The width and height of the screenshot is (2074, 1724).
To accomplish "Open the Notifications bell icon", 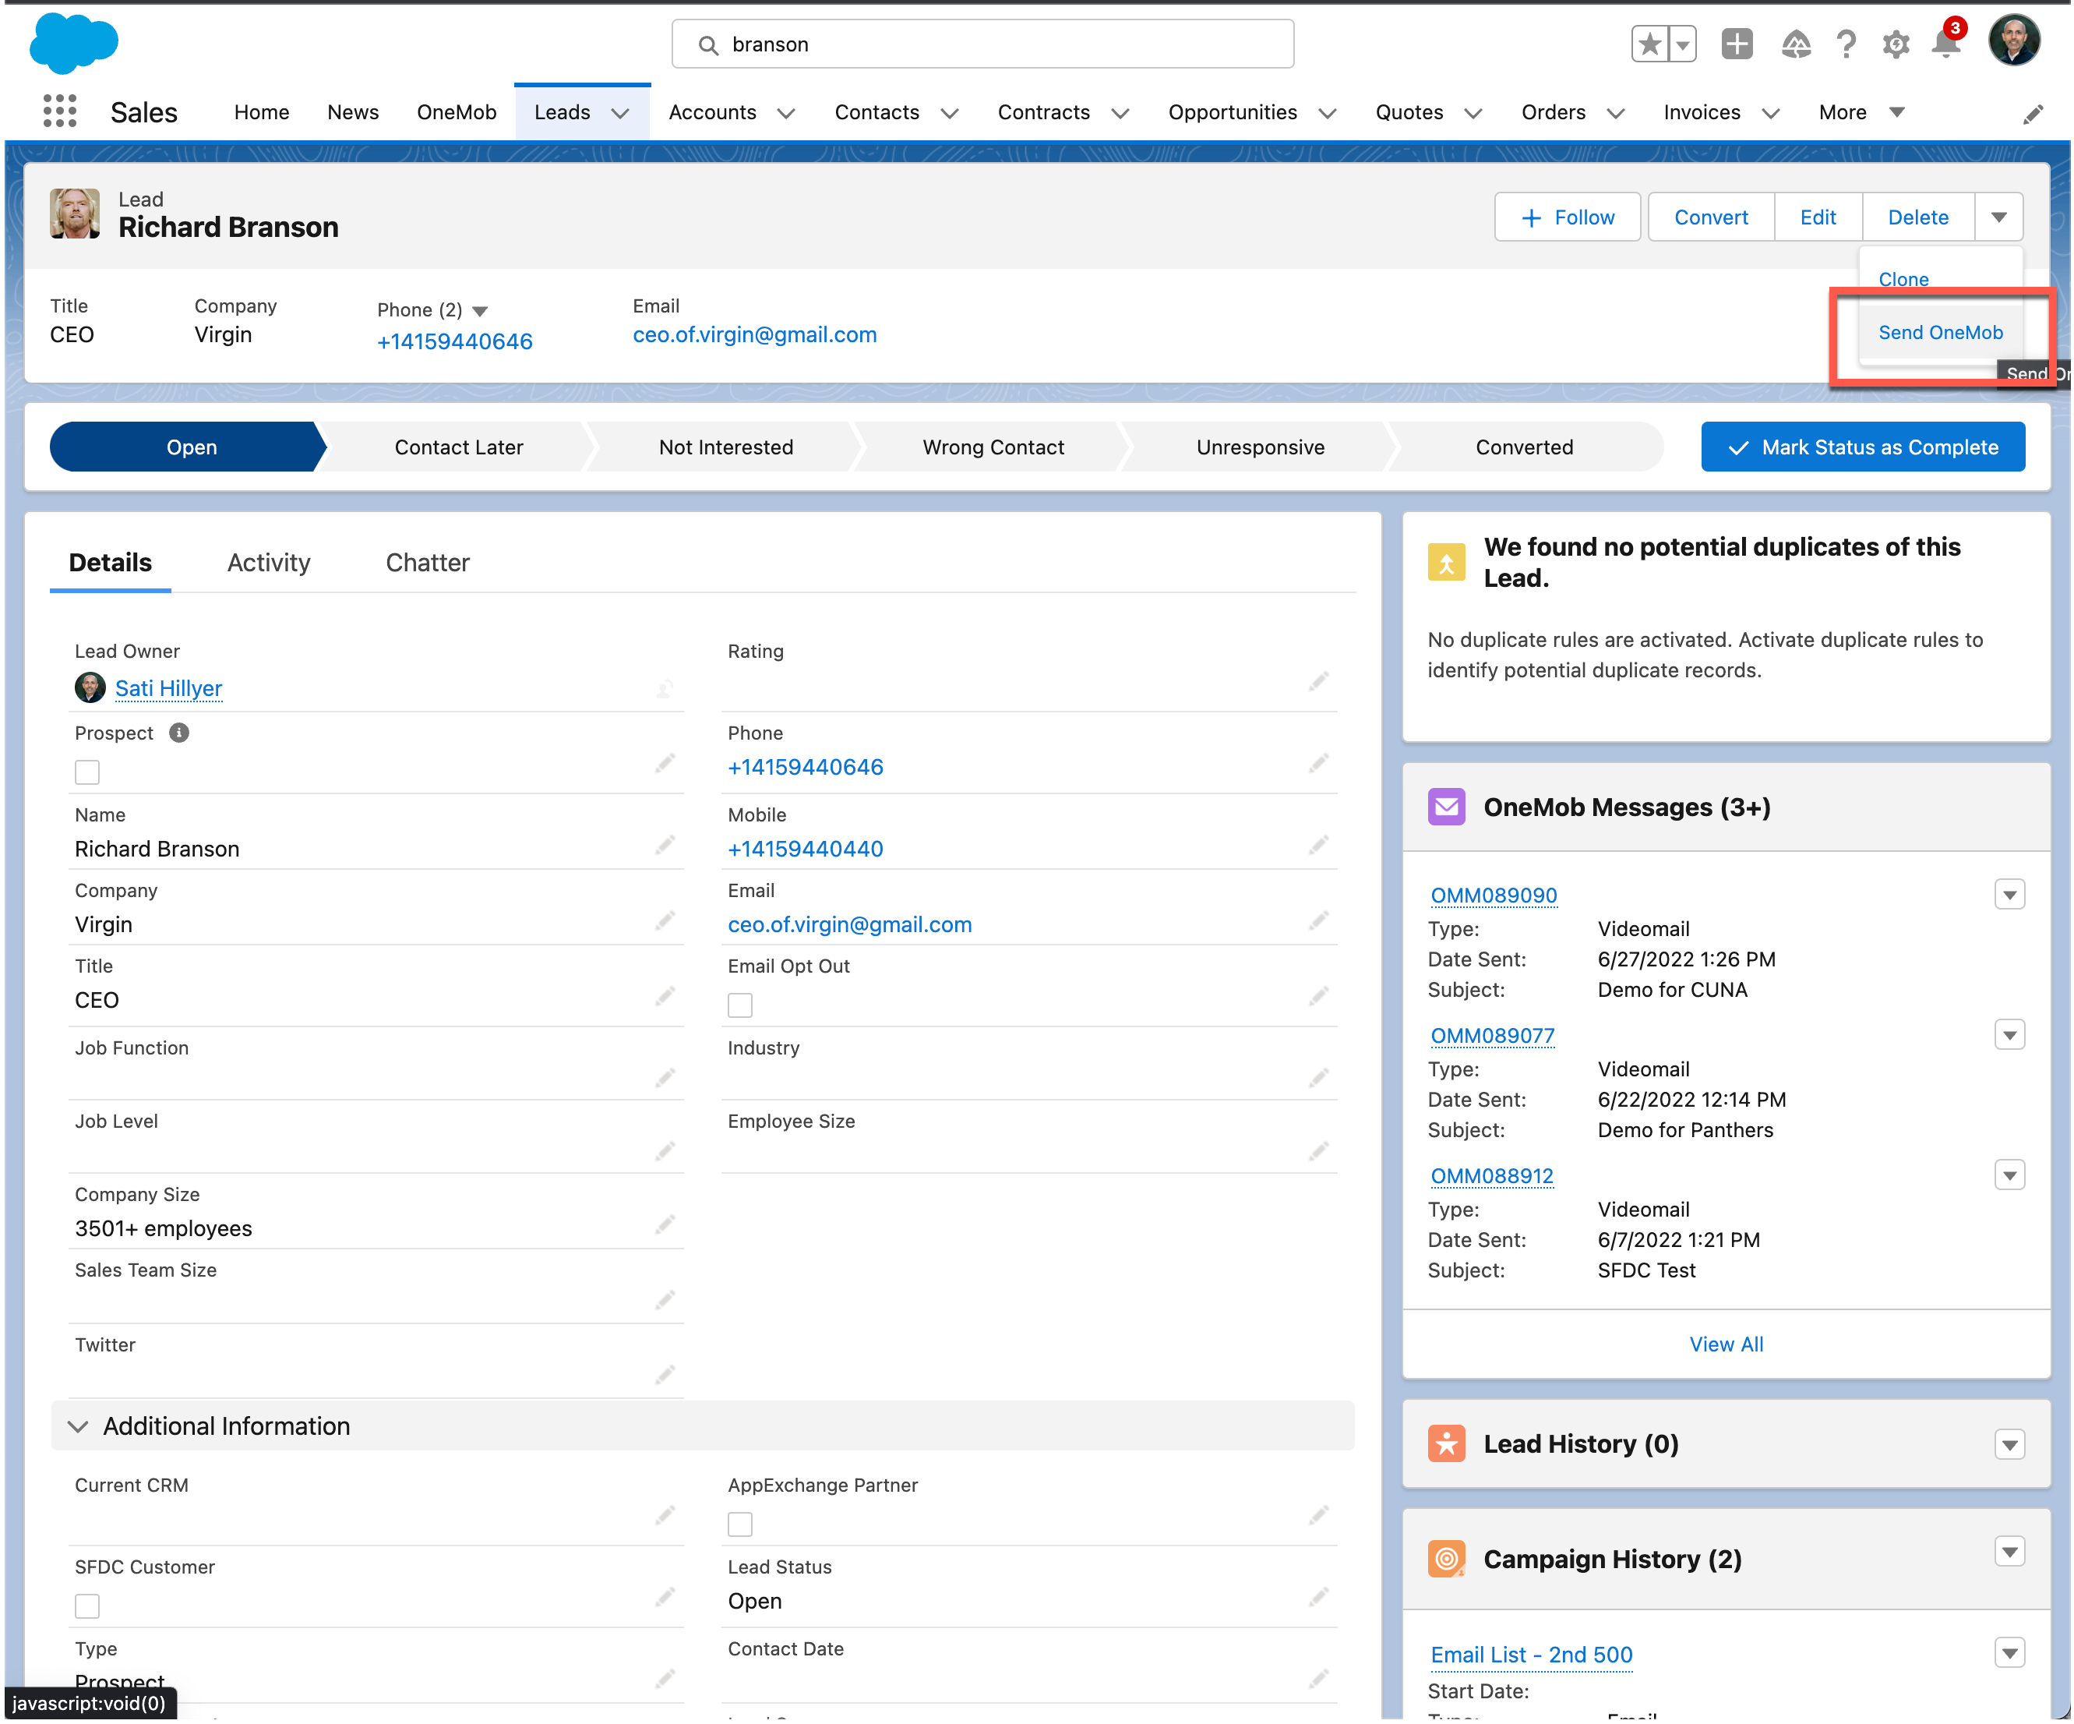I will [1945, 44].
